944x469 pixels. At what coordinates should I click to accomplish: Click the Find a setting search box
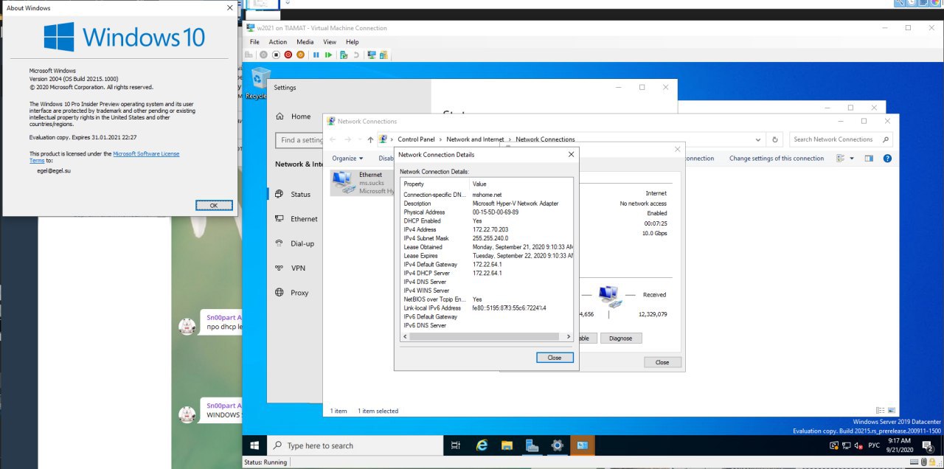pyautogui.click(x=299, y=140)
